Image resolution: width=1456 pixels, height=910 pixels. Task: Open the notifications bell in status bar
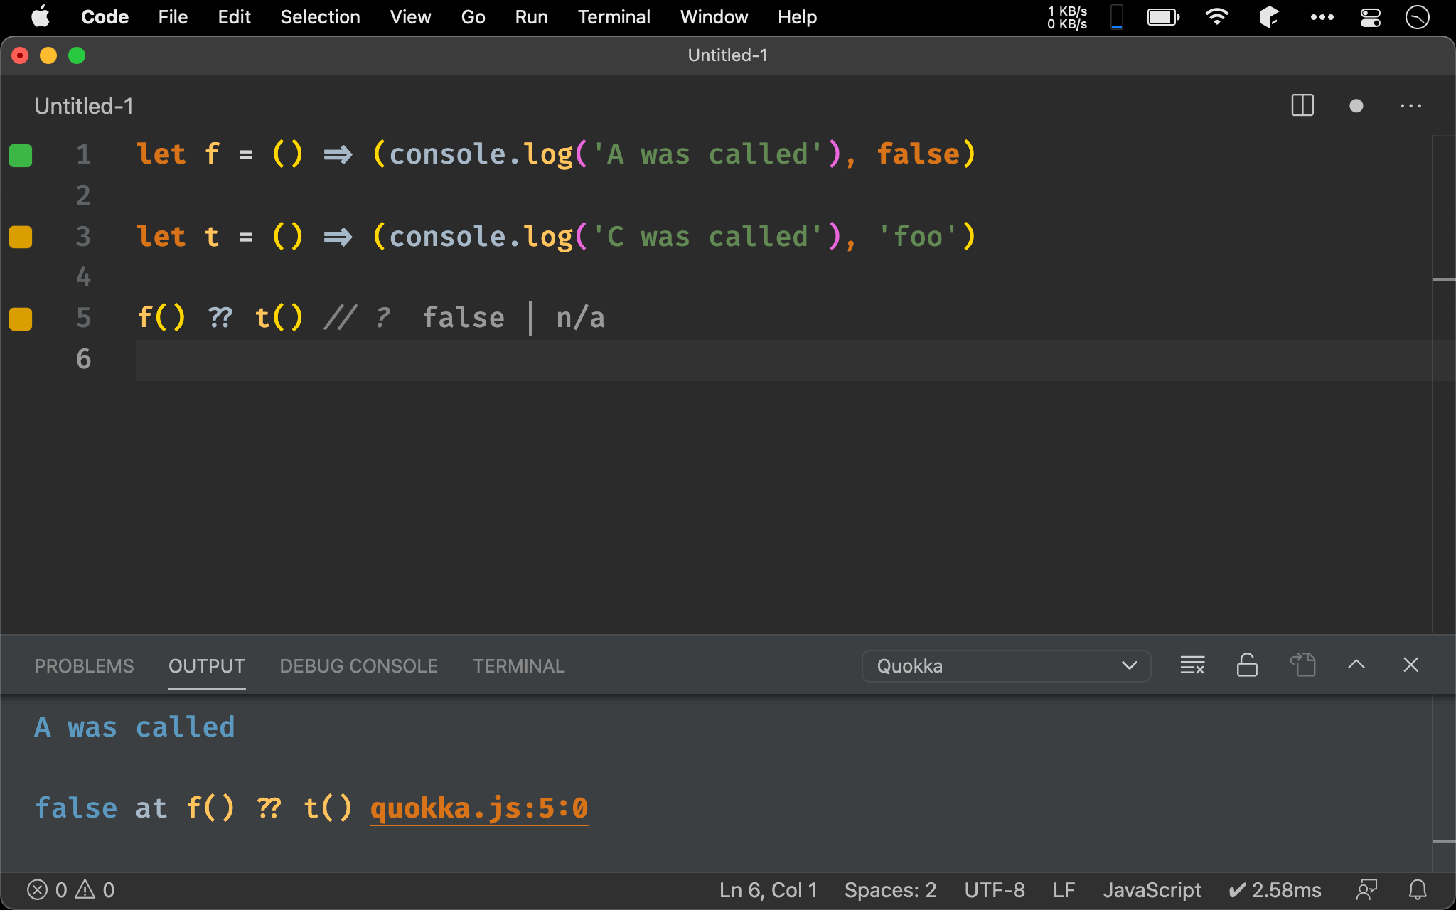[x=1418, y=889]
